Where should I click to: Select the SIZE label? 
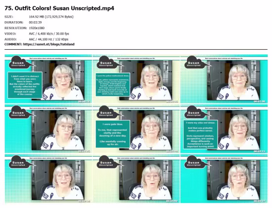click(9, 17)
